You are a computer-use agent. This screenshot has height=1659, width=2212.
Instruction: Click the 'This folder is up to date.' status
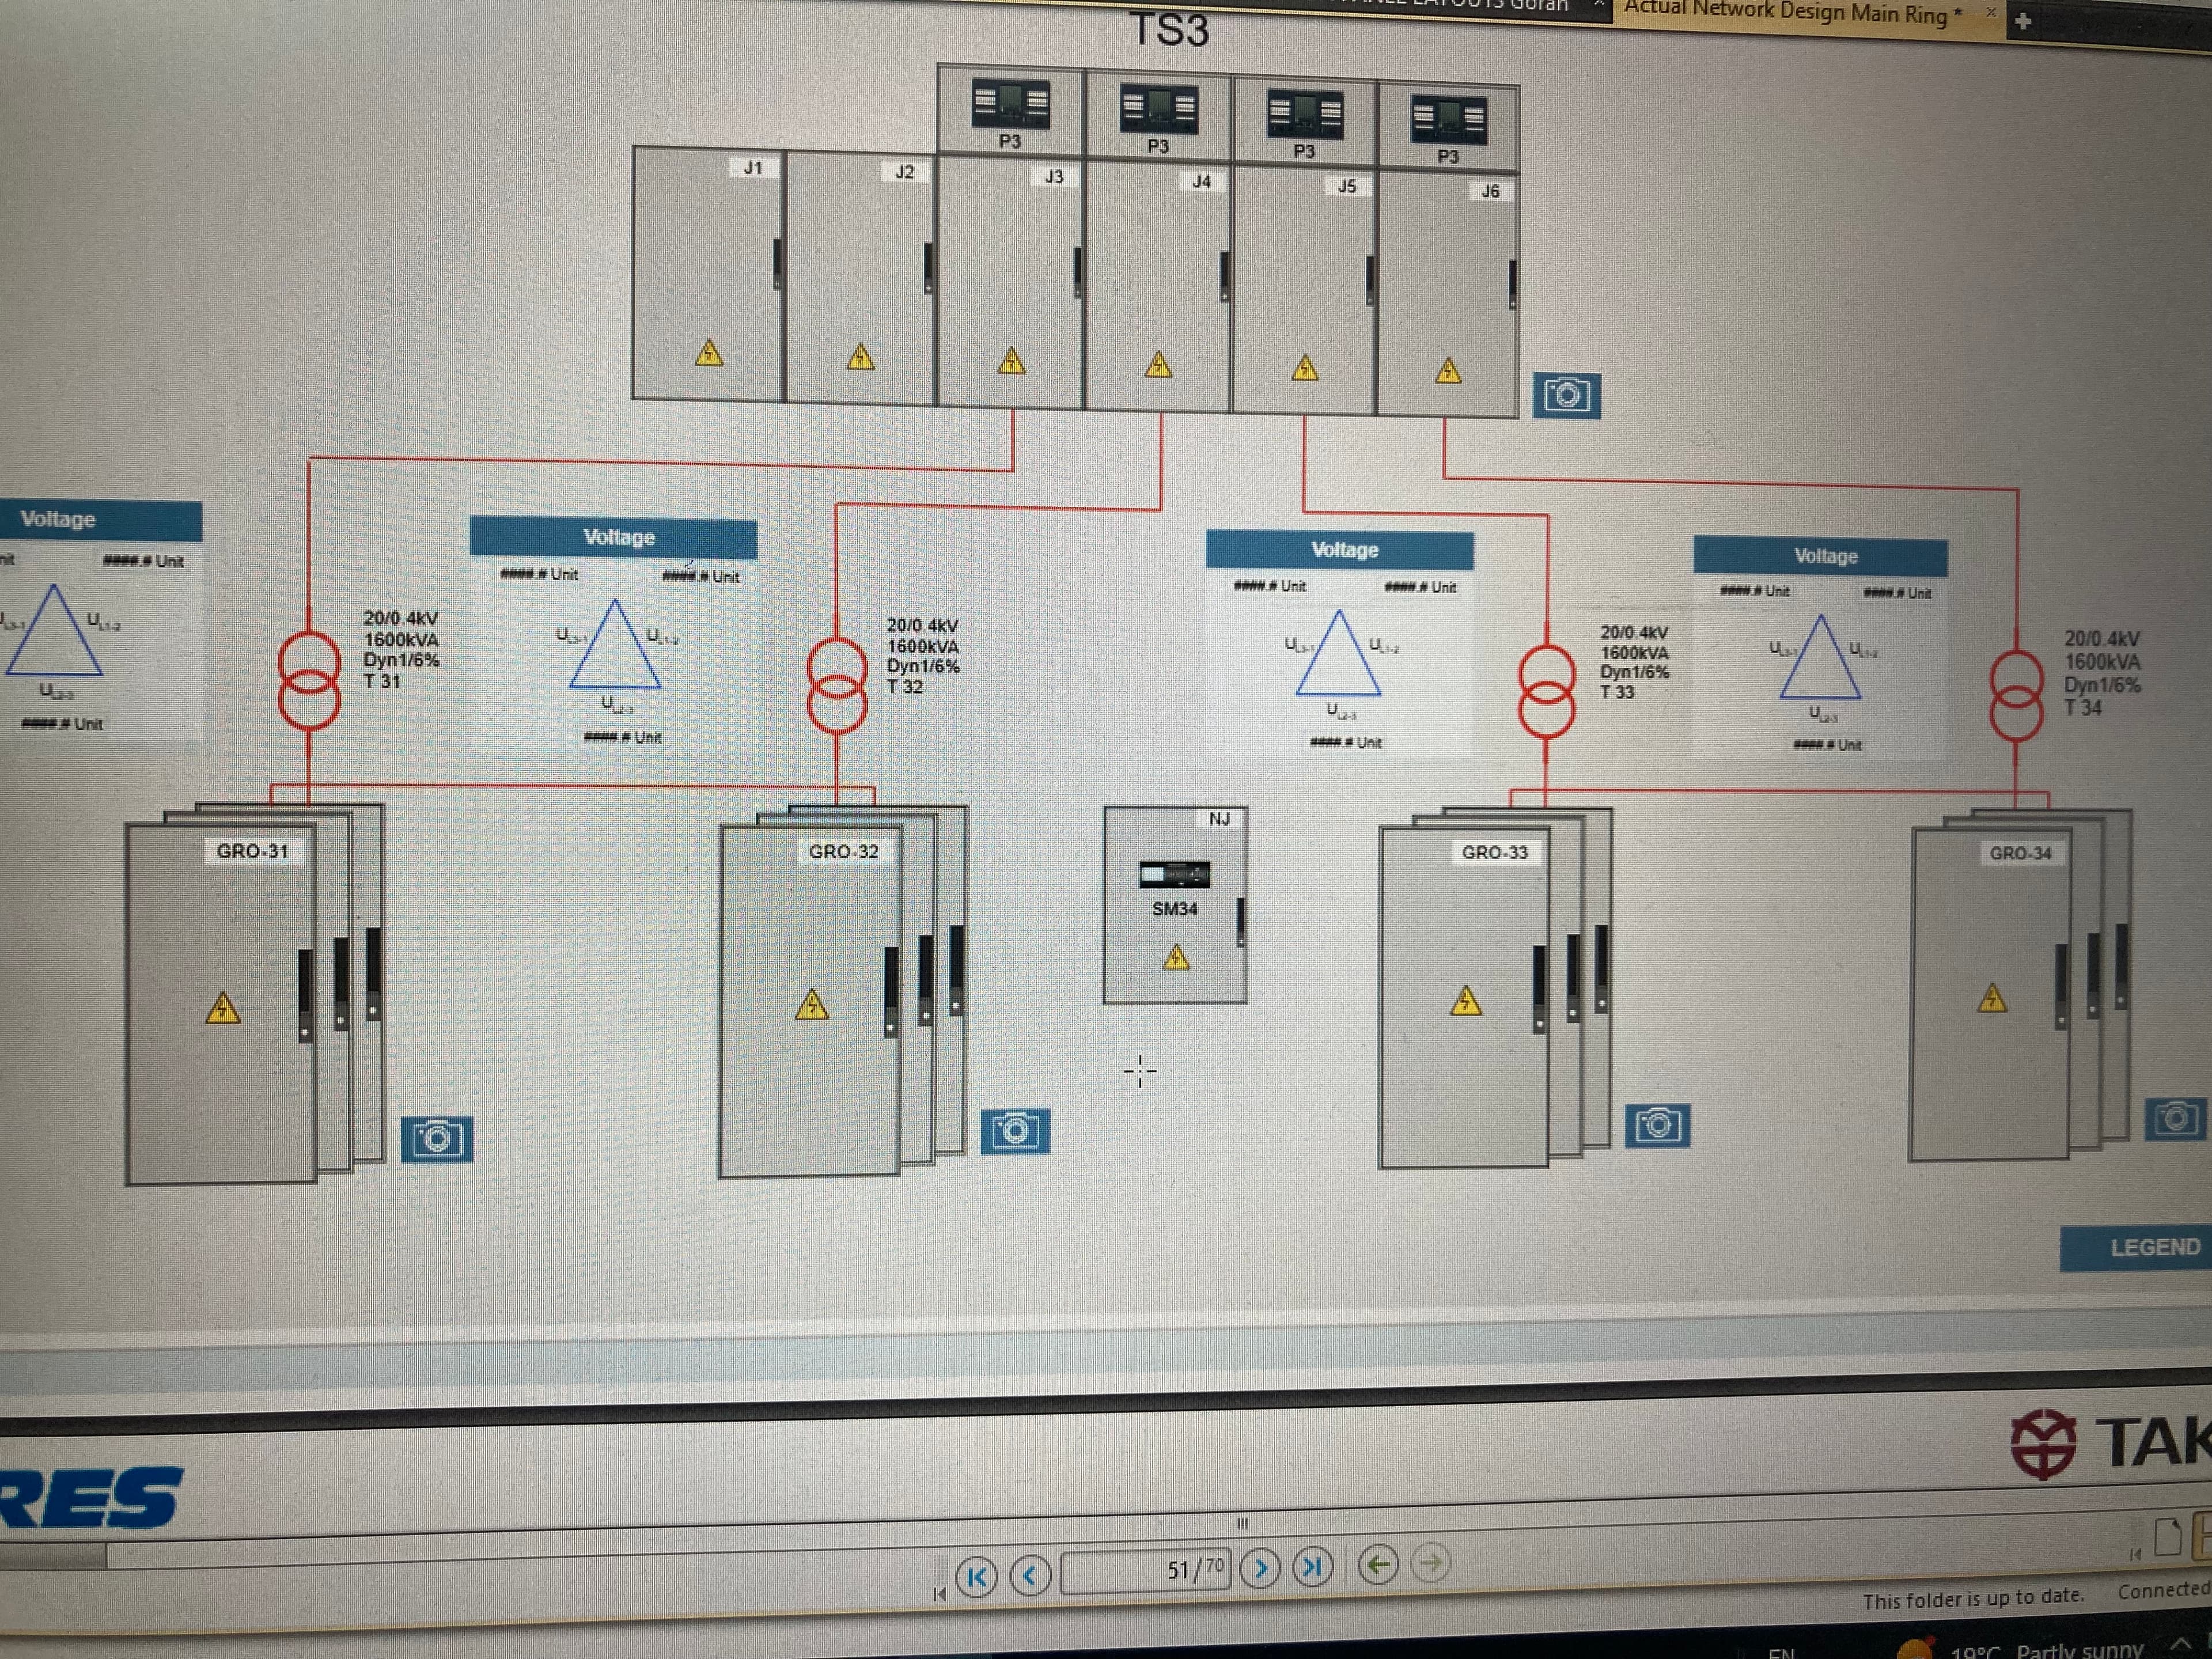[x=1973, y=1599]
